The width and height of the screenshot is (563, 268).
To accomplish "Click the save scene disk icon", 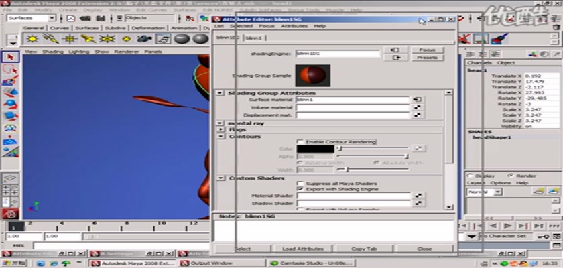I will coord(101,18).
